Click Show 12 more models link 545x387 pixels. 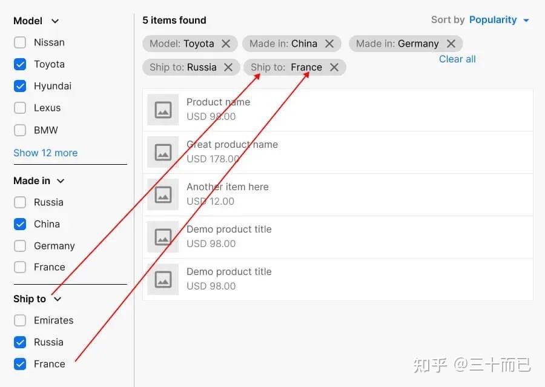(x=45, y=153)
